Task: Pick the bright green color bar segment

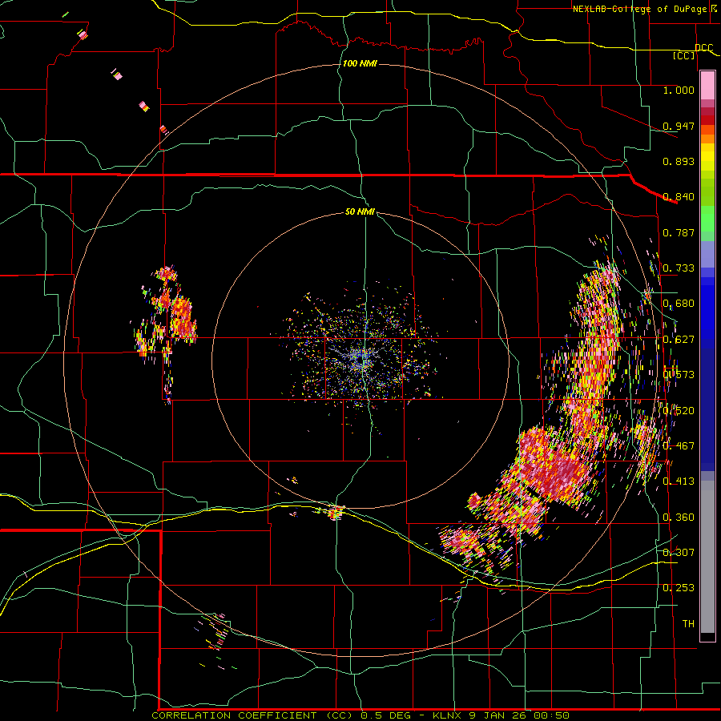Action: (x=707, y=219)
